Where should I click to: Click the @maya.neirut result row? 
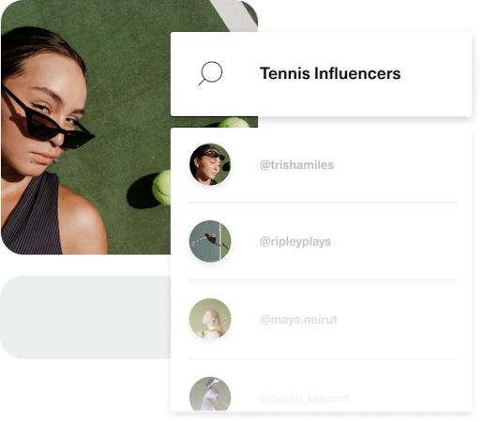coord(323,320)
